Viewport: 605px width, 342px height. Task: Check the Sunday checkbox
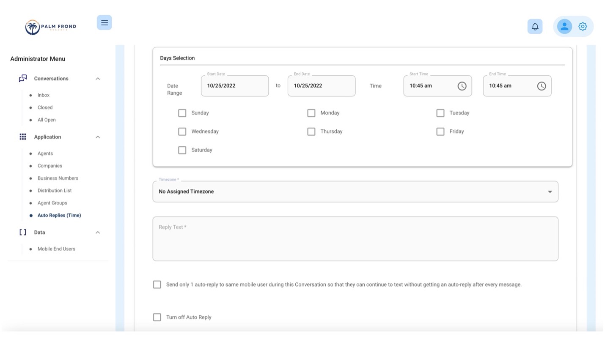click(182, 113)
